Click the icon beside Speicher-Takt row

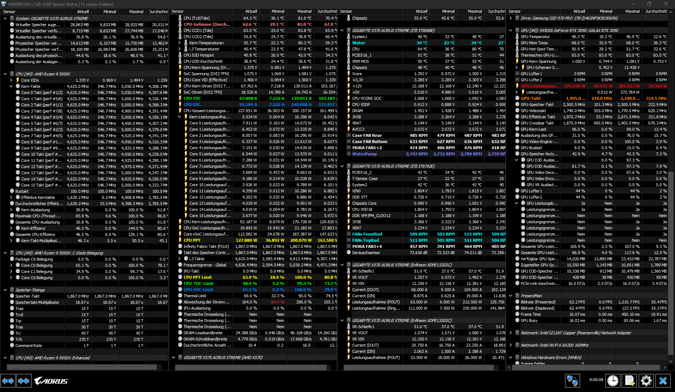pyautogui.click(x=12, y=296)
